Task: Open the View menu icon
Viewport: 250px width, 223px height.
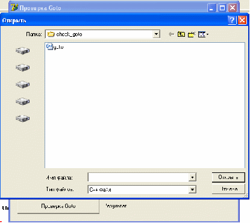Action: pos(203,34)
